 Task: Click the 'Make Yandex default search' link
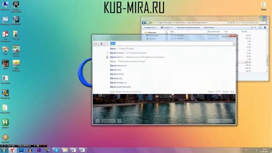point(125,92)
